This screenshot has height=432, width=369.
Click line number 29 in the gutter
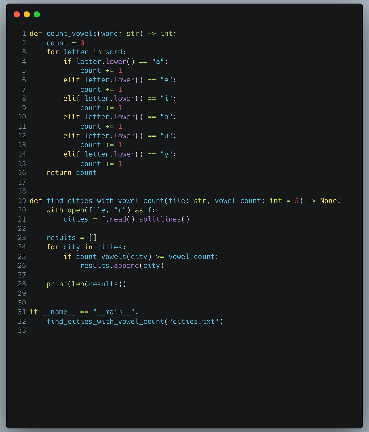tap(22, 293)
